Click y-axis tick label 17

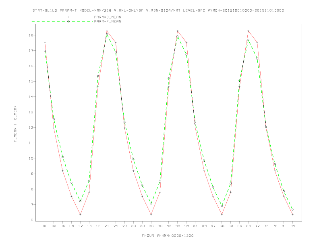[x=31, y=51]
